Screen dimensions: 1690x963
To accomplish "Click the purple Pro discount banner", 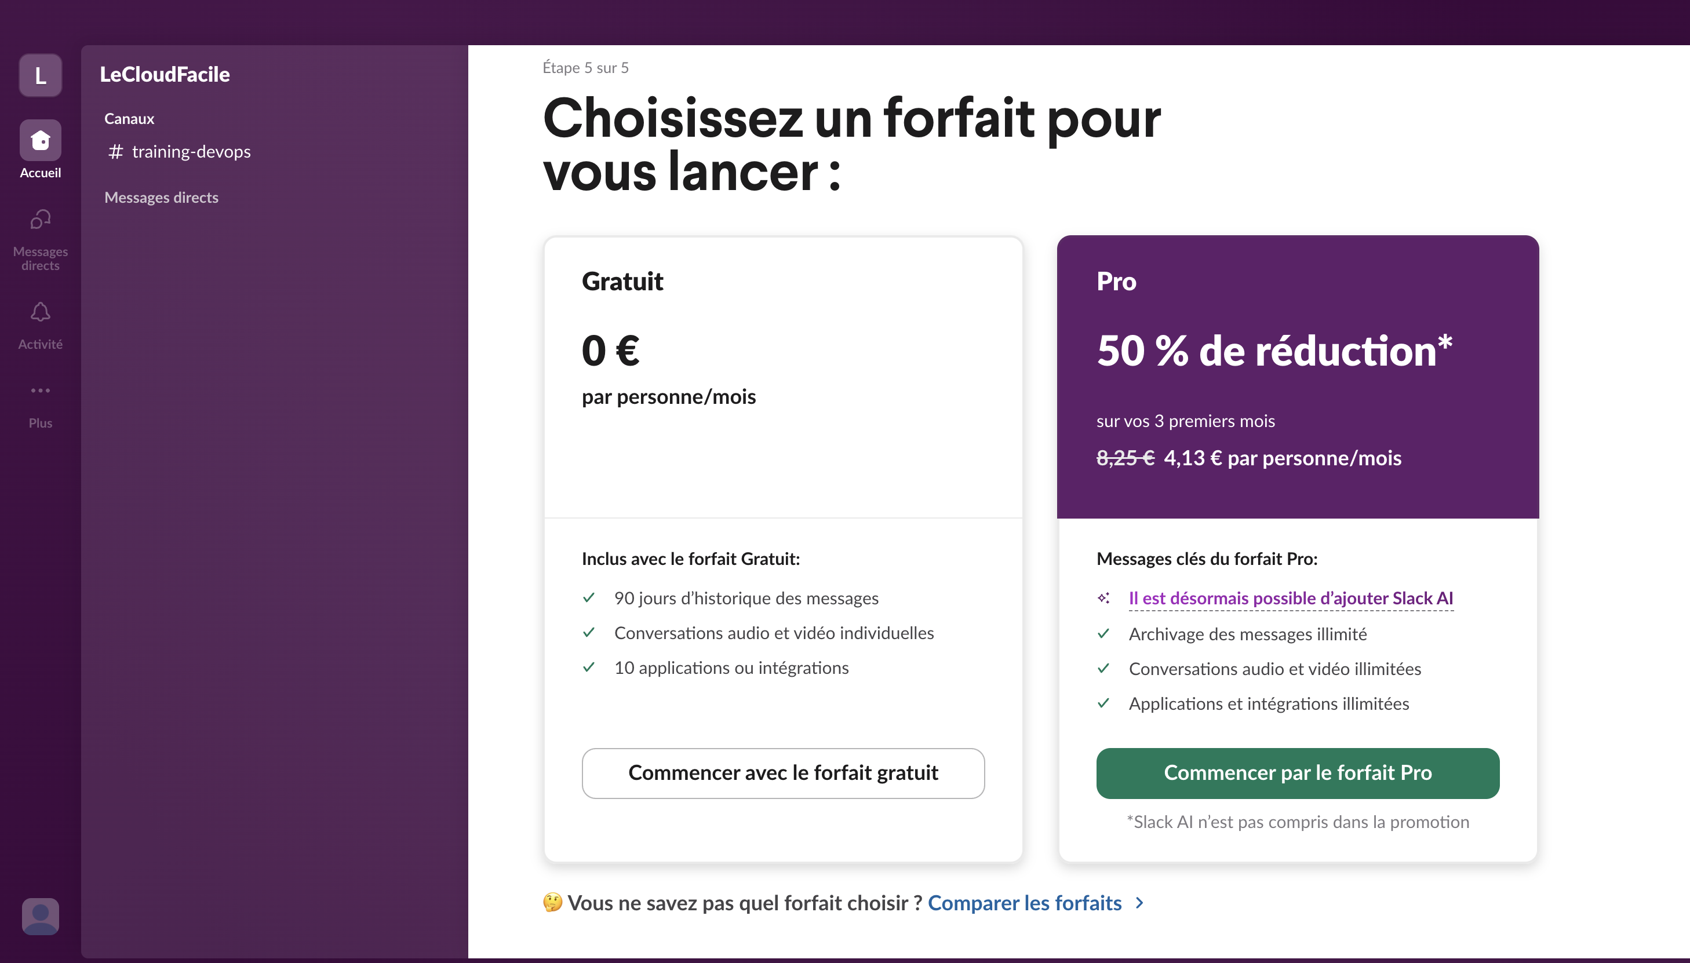I will tap(1298, 377).
